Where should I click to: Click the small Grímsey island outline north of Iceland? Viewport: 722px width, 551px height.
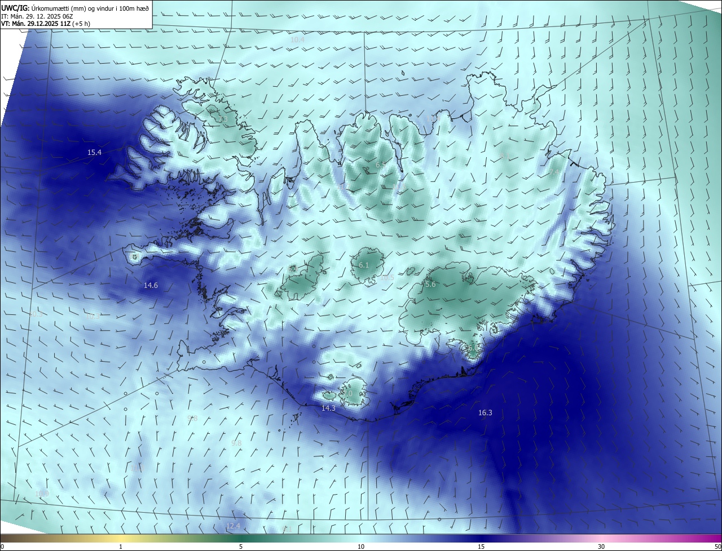(x=403, y=73)
